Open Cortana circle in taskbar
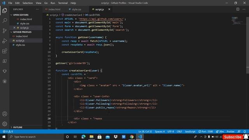The height and width of the screenshot is (140, 249). pyautogui.click(x=67, y=136)
